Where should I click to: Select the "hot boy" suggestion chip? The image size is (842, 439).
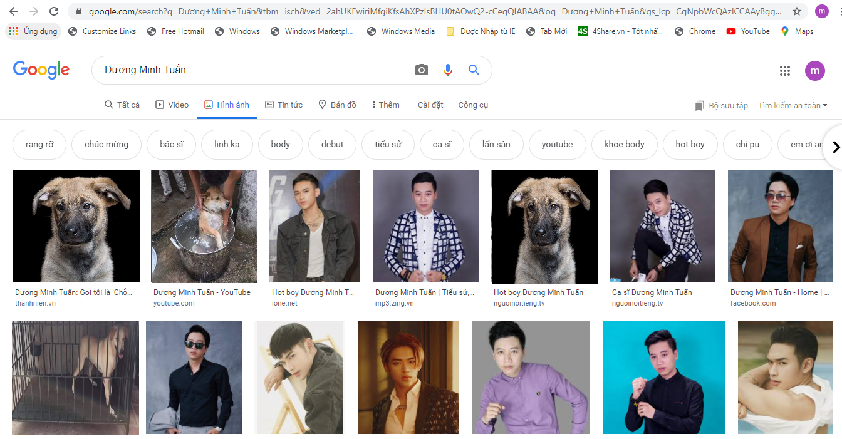[690, 145]
